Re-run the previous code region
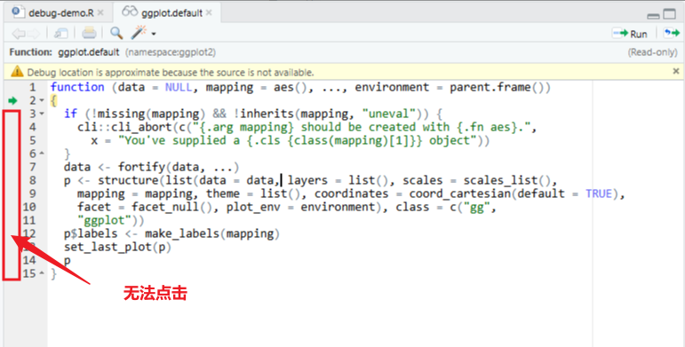685x347 pixels. (672, 33)
